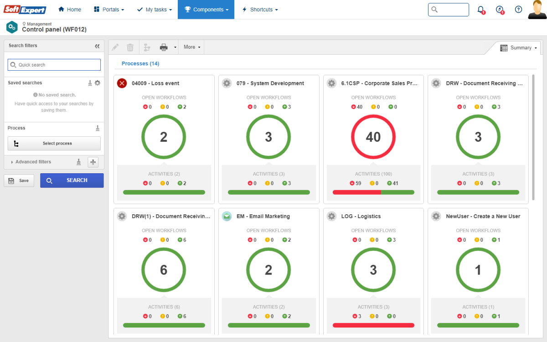The width and height of the screenshot is (547, 342).
Task: Click the red status icon on 04009 - Loss event
Action: [122, 83]
